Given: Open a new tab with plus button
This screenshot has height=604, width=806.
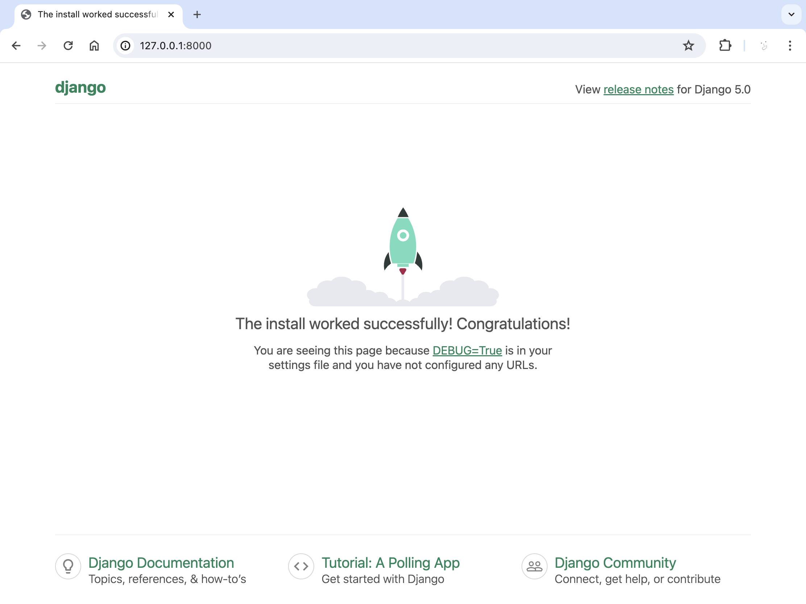Looking at the screenshot, I should 197,14.
